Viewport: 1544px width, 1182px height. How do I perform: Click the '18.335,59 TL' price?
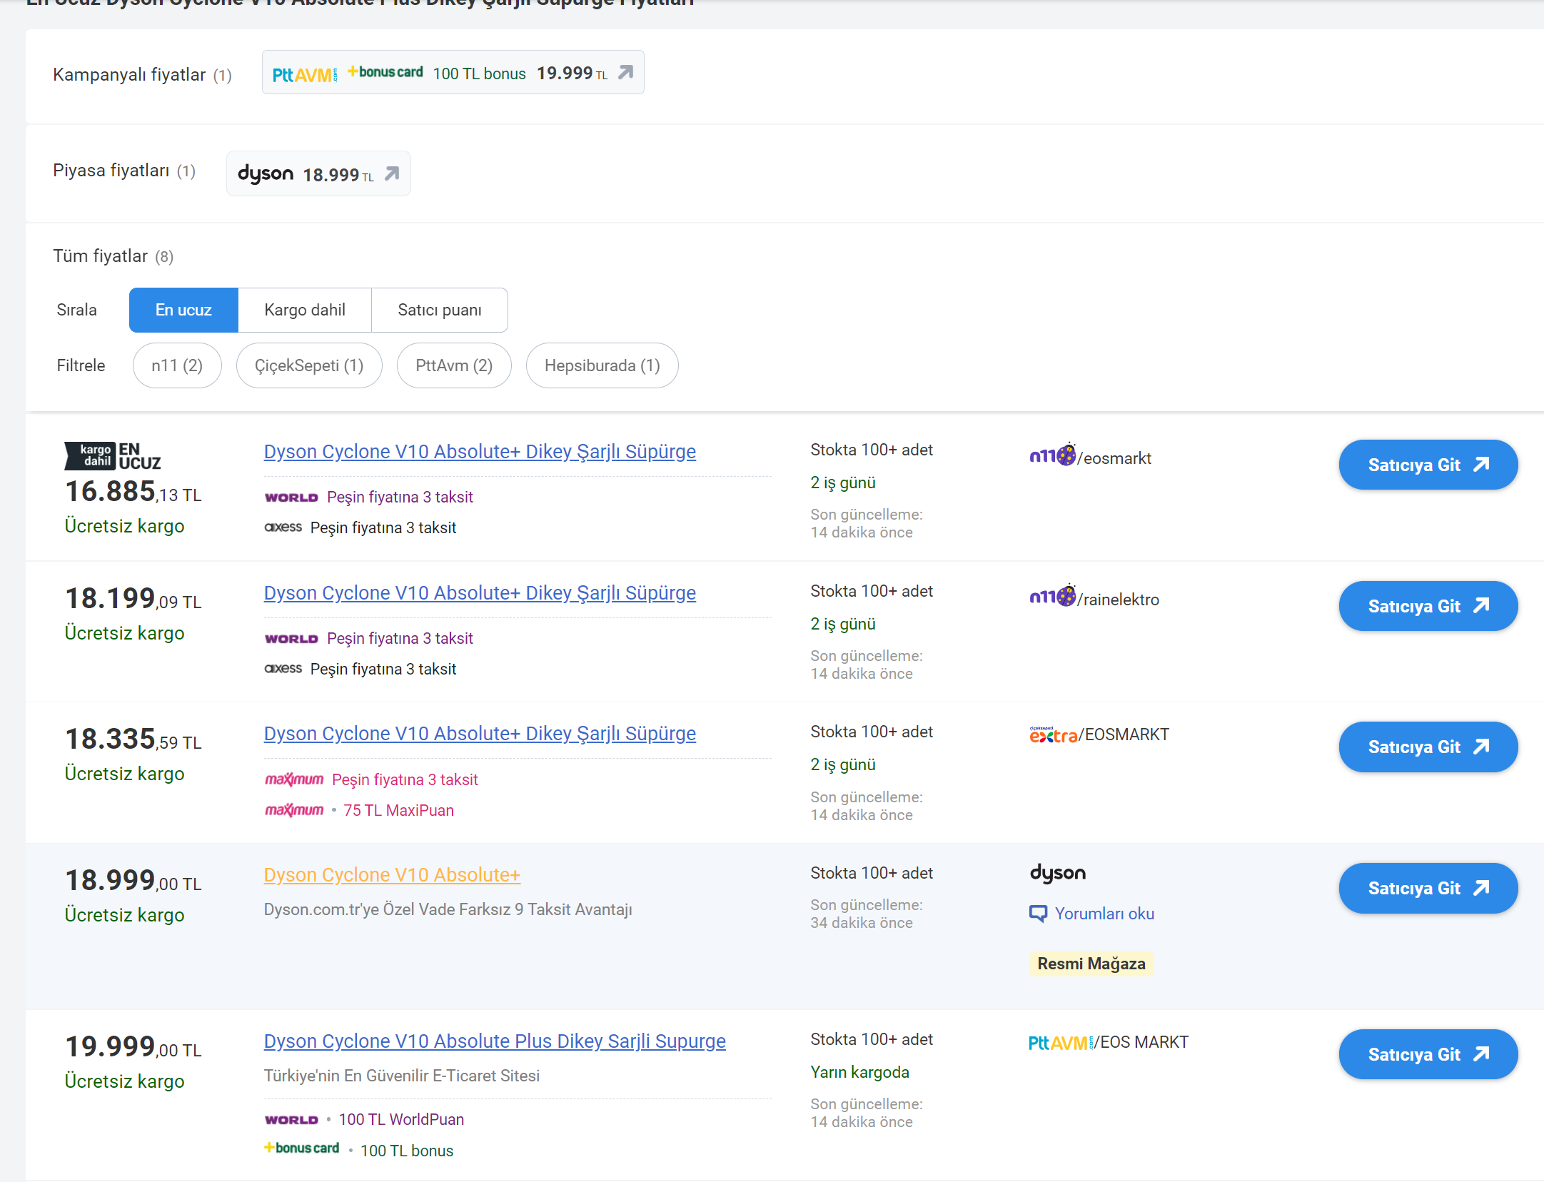[x=133, y=739]
